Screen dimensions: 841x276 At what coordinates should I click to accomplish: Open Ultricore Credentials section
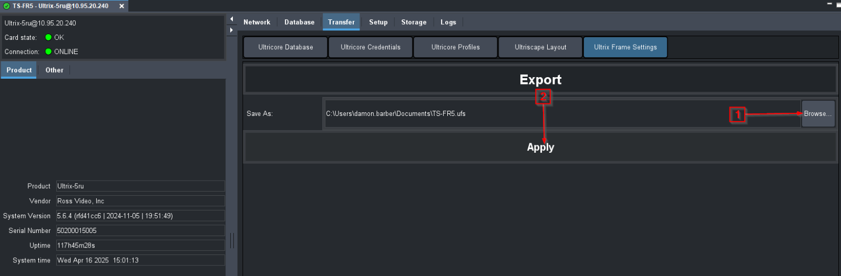[x=371, y=47]
